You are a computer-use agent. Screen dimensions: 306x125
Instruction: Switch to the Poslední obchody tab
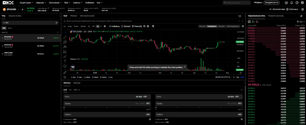pos(276,16)
